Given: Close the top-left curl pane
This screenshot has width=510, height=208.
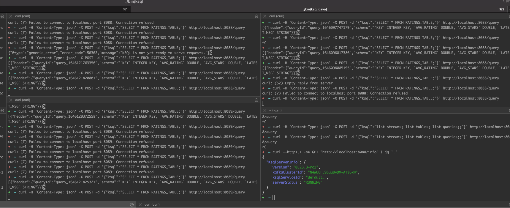Looking at the screenshot, I should [x=11, y=16].
